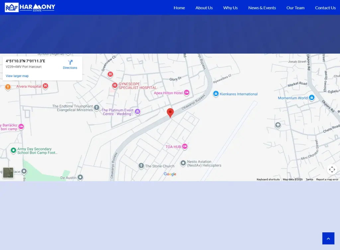Select the Momentum World marker
The image size is (340, 250).
pos(311,98)
